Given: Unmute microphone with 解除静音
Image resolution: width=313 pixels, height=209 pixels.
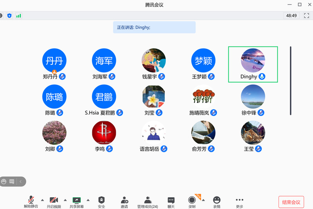Looking at the screenshot, I should 31,200.
